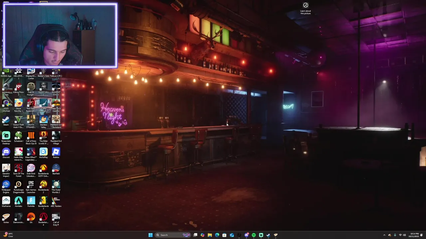Image resolution: width=426 pixels, height=239 pixels.
Task: Open The Elder Scrolls IV shortcut
Action: click(43, 138)
